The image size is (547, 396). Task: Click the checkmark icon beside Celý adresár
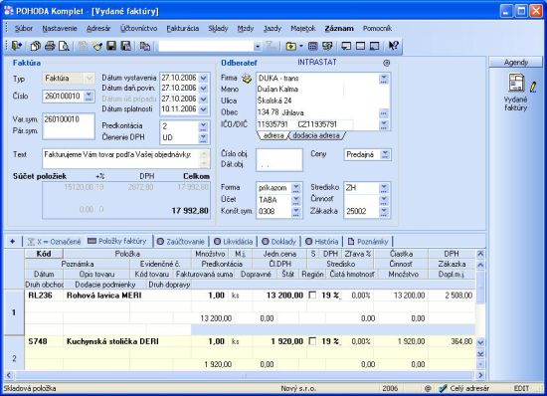pyautogui.click(x=442, y=388)
